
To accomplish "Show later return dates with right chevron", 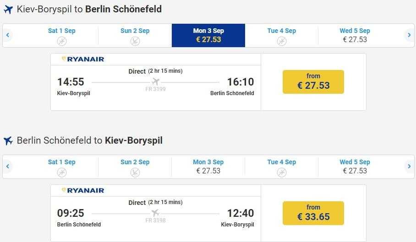I will tap(409, 166).
